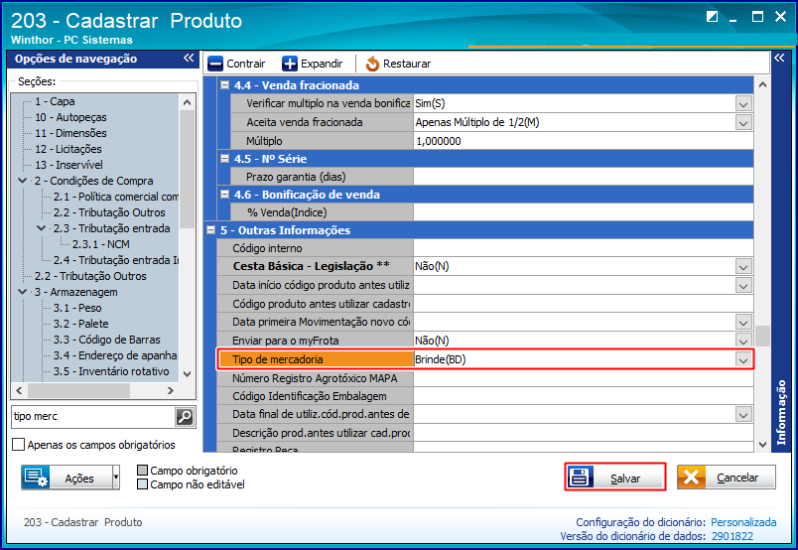Open Data primeira Movimentação dropdown

click(743, 323)
